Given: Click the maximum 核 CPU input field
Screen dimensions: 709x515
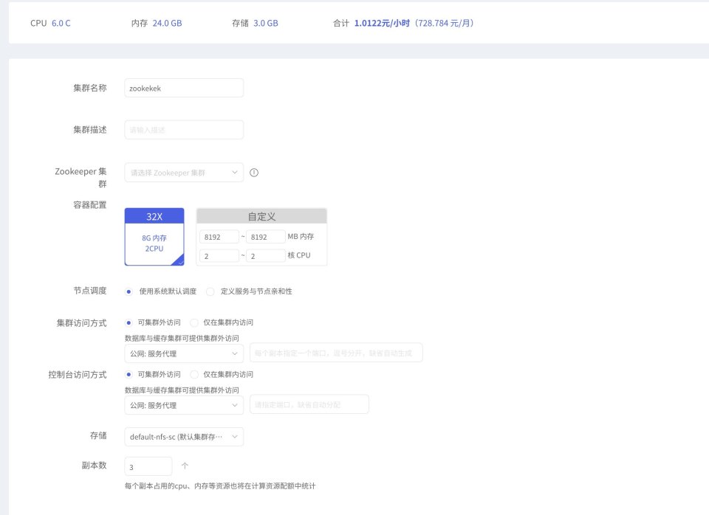Looking at the screenshot, I should point(266,255).
